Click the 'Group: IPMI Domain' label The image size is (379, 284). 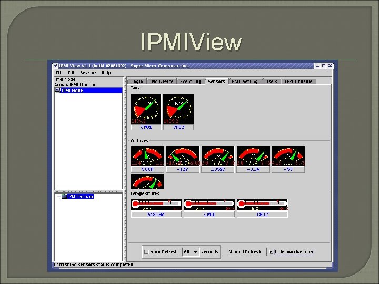[x=75, y=84]
